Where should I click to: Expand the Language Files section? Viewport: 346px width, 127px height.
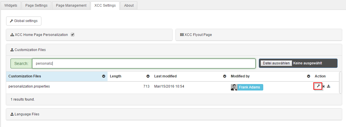pyautogui.click(x=27, y=114)
